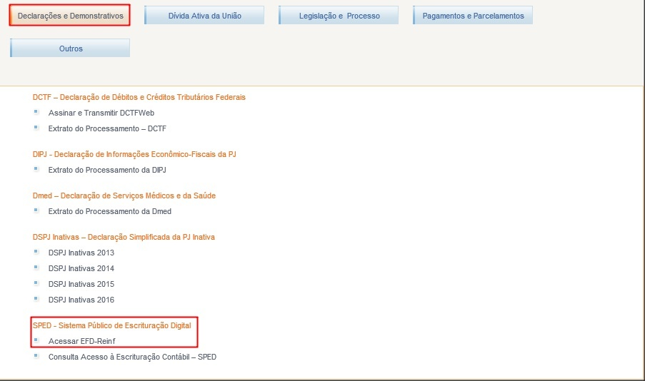Click Acessar EFD-Reinf link
This screenshot has width=645, height=381.
point(82,341)
